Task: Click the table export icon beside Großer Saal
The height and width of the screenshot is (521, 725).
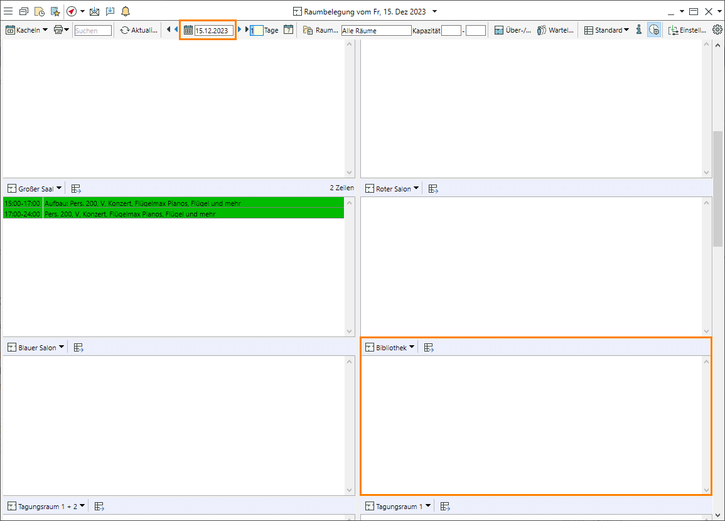Action: pos(76,188)
